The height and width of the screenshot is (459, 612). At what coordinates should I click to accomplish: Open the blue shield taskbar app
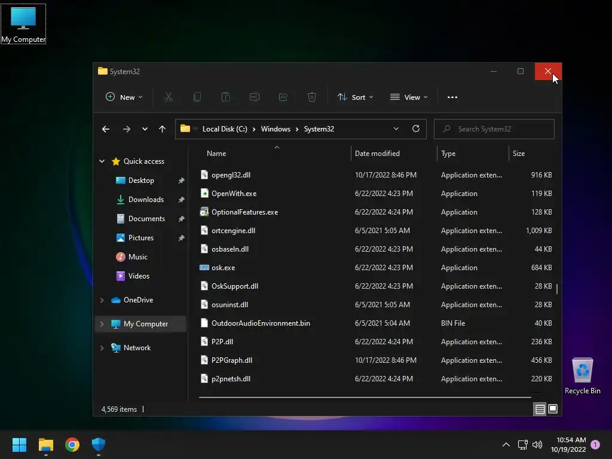(x=99, y=445)
